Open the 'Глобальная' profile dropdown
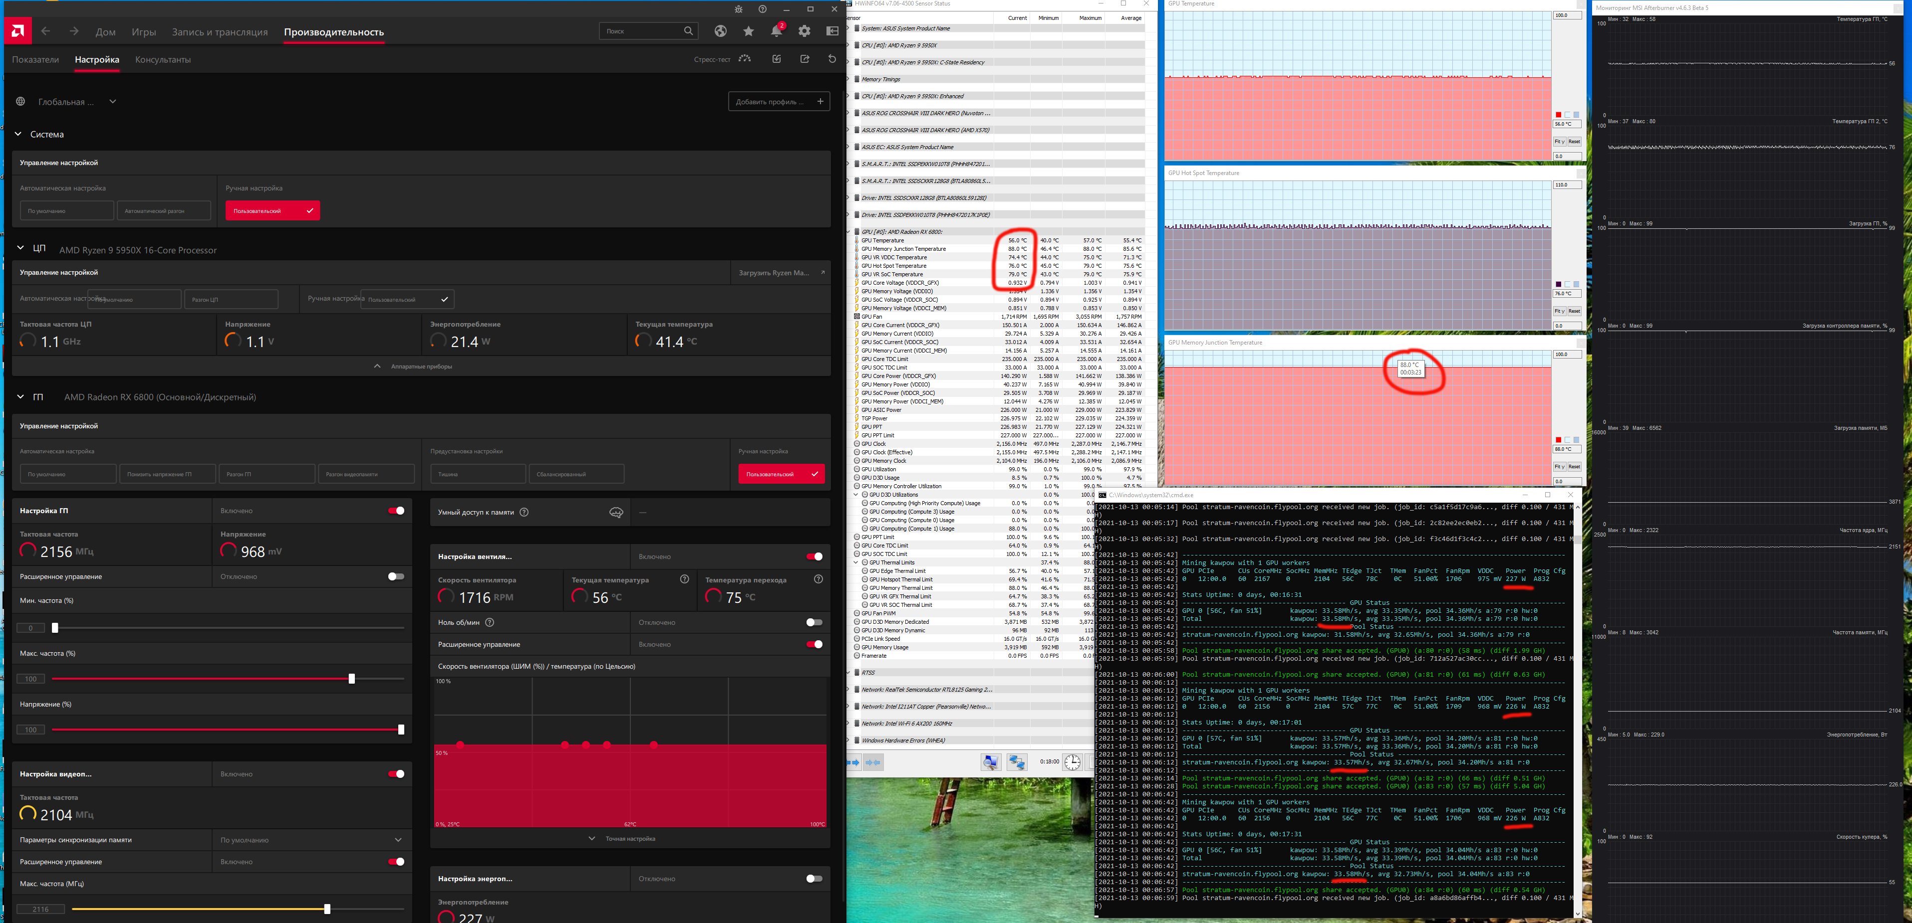The width and height of the screenshot is (1912, 923). (113, 102)
